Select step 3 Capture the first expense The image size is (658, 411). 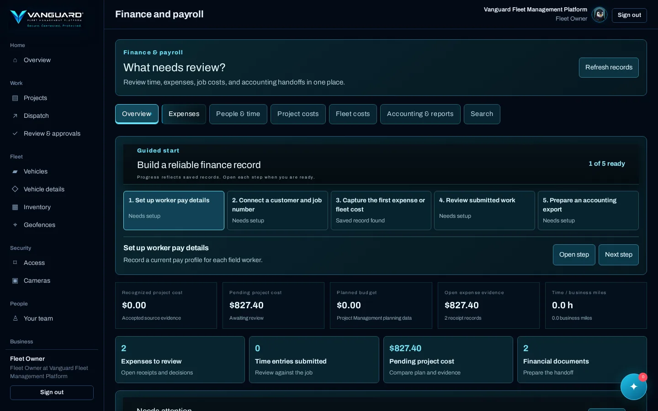[381, 211]
